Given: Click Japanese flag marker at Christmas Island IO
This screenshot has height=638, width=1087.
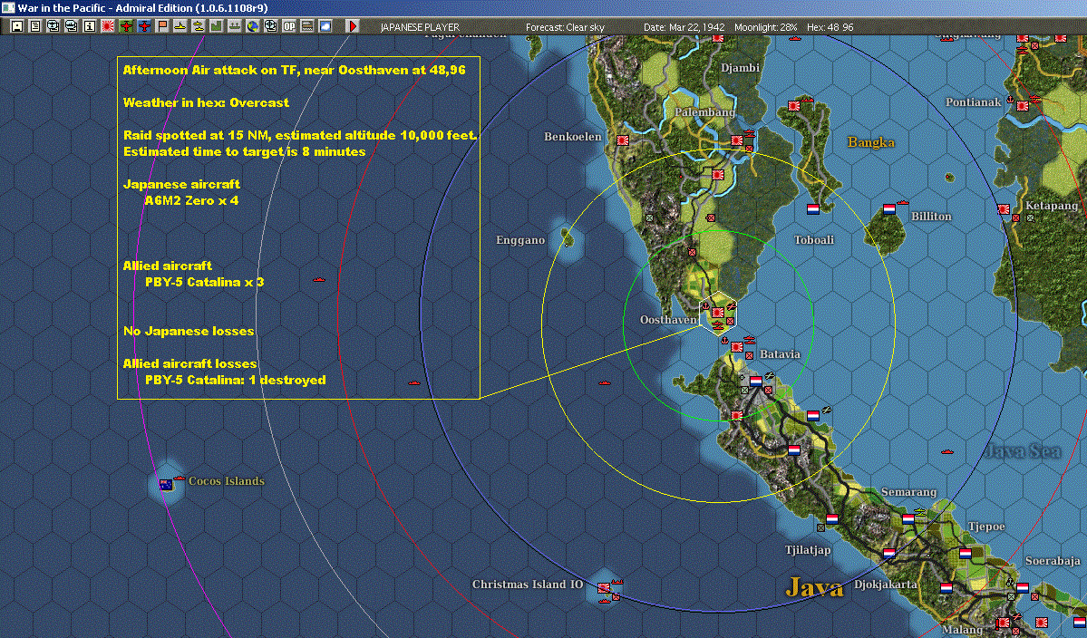Looking at the screenshot, I should 604,588.
